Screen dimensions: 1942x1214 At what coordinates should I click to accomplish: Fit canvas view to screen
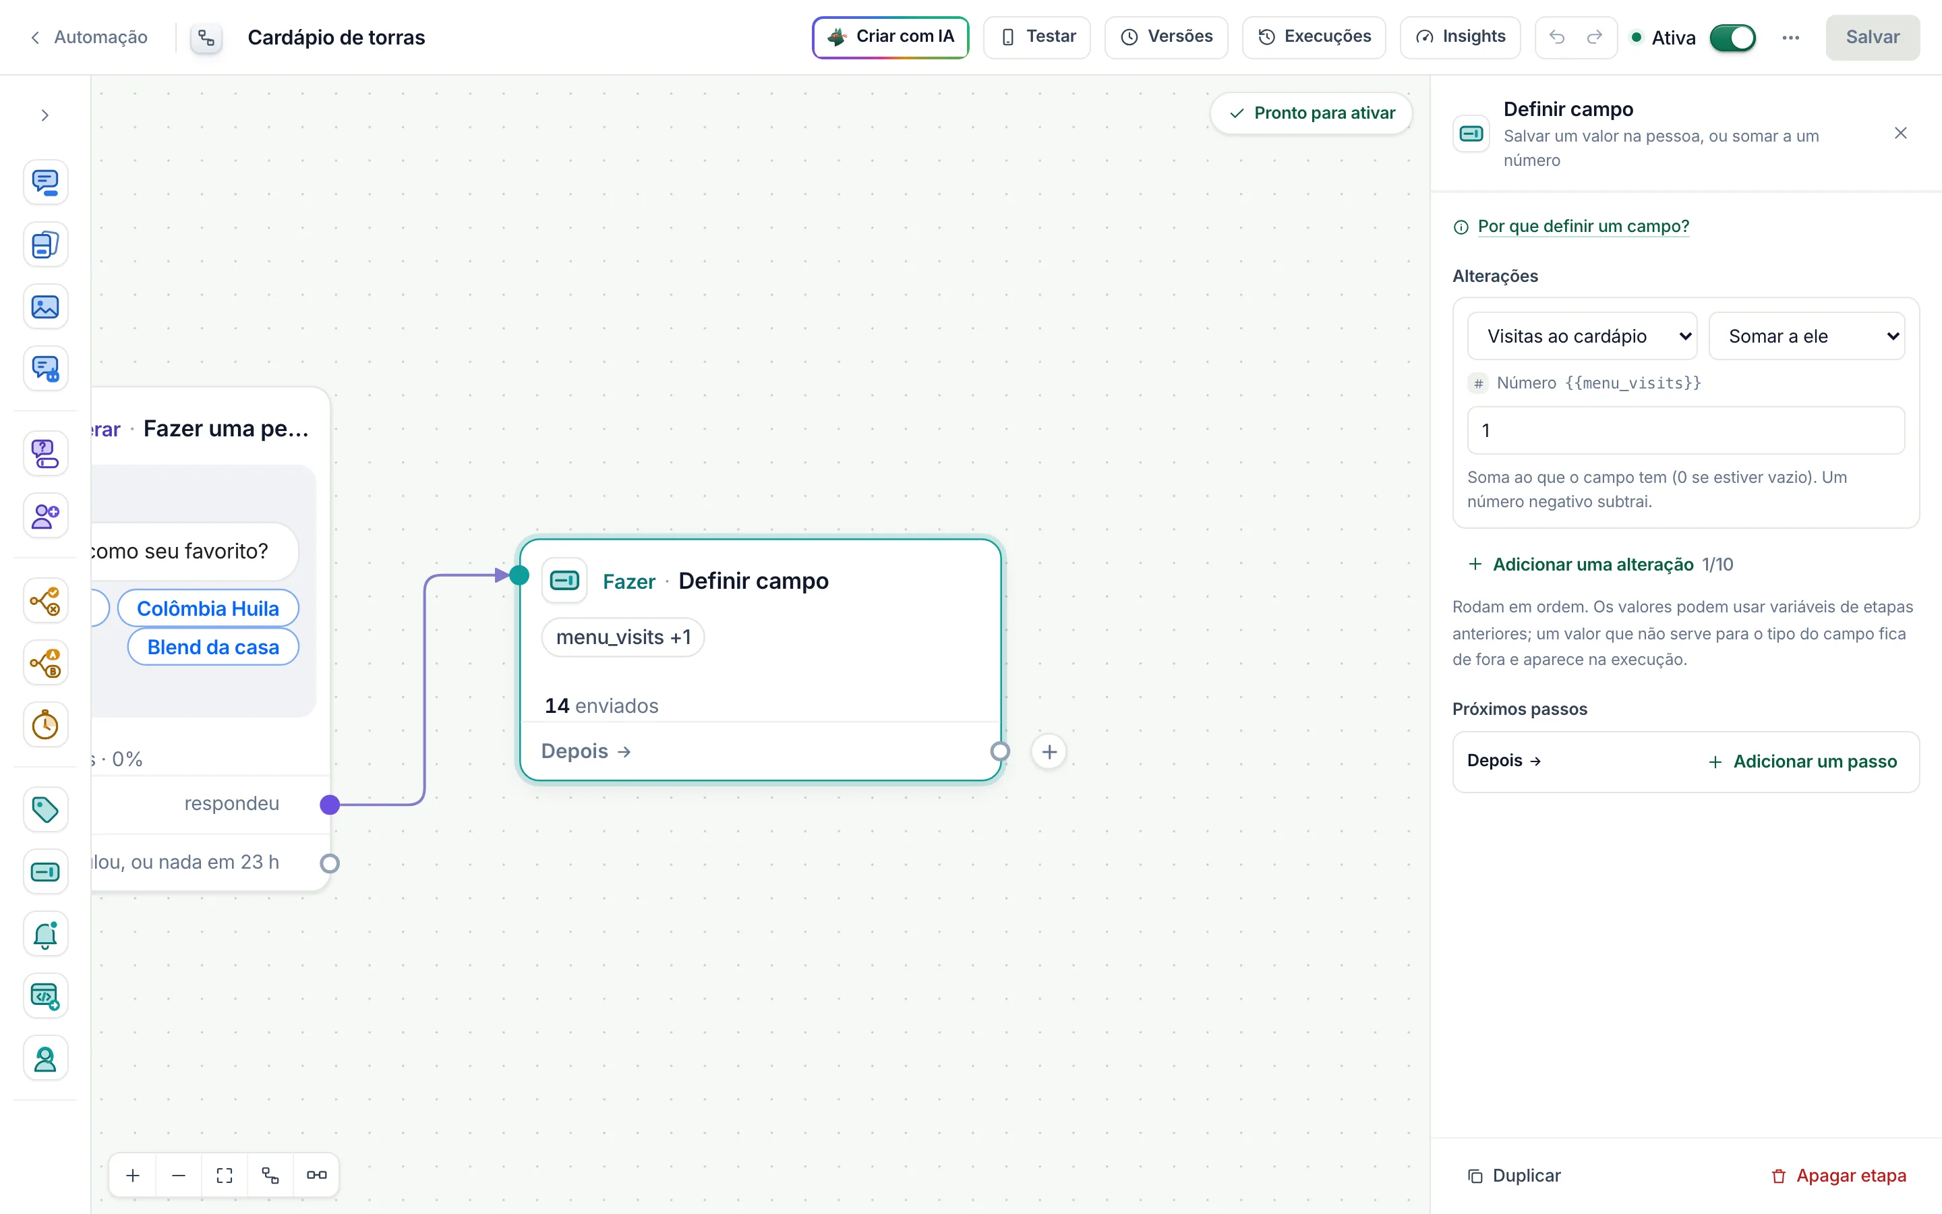pos(225,1176)
